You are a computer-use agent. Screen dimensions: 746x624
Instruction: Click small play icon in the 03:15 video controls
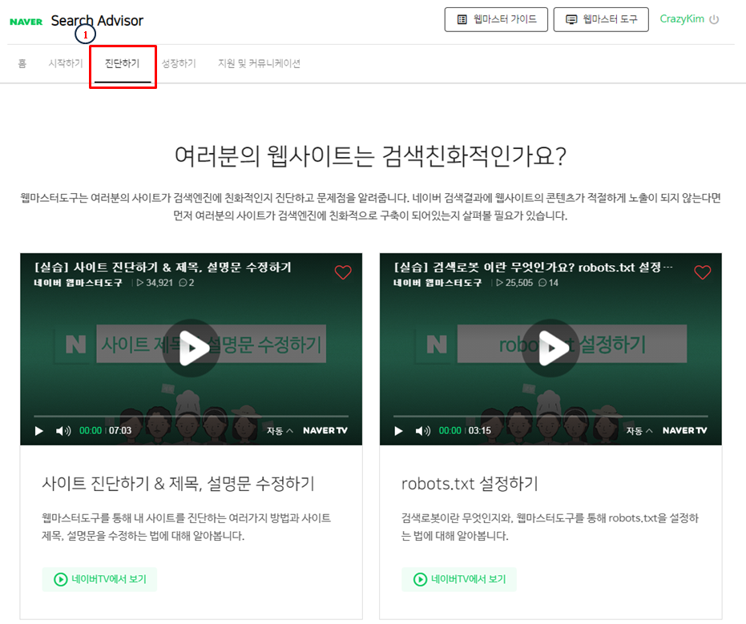399,431
